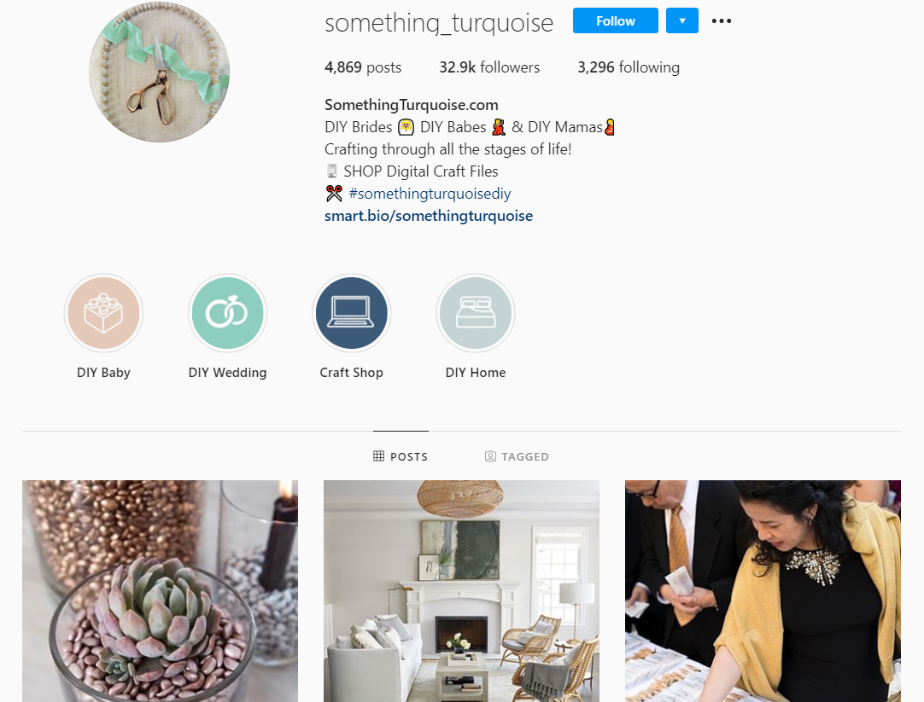Open the DIY Wedding rings highlight
The height and width of the screenshot is (702, 924).
[227, 312]
